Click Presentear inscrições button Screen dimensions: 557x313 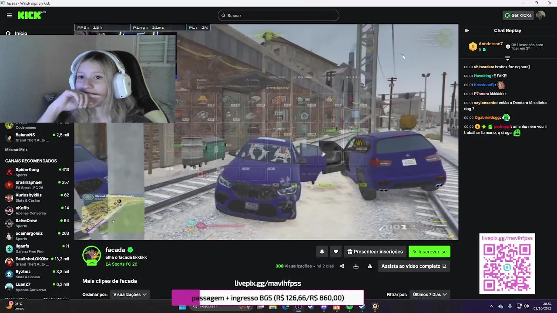tap(374, 252)
